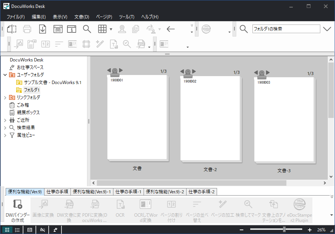Select ごみ箱 in the tree
The width and height of the screenshot is (335, 234).
23,105
